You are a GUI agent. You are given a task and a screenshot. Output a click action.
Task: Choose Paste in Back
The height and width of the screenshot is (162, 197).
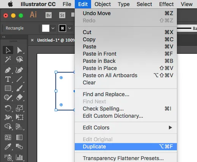(x=126, y=61)
